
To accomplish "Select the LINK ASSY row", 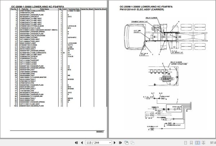I will [x=58, y=104].
